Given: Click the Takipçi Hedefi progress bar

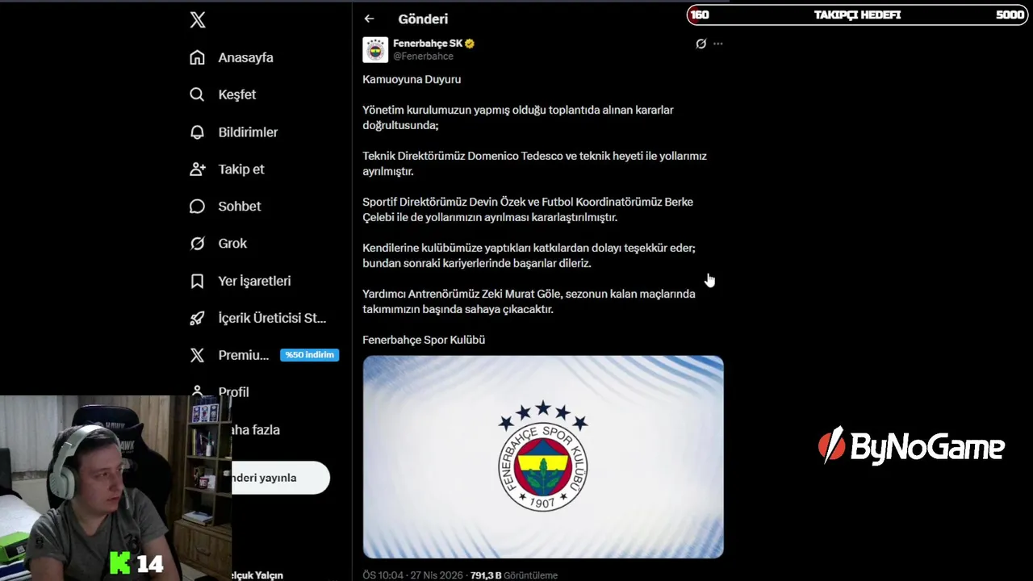Looking at the screenshot, I should (x=857, y=15).
